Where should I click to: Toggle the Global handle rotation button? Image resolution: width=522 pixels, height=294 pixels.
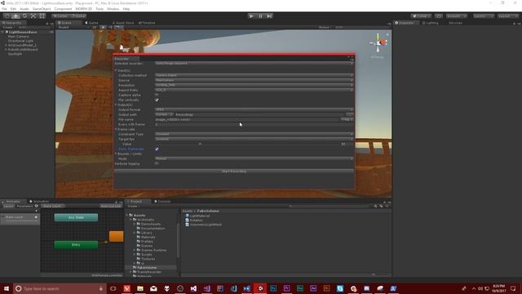(78, 16)
